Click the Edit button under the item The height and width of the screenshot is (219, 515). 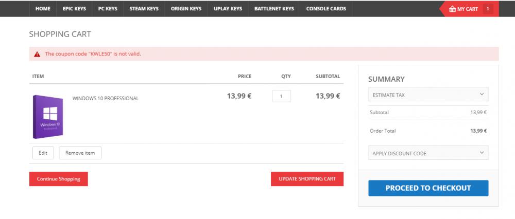(43, 153)
